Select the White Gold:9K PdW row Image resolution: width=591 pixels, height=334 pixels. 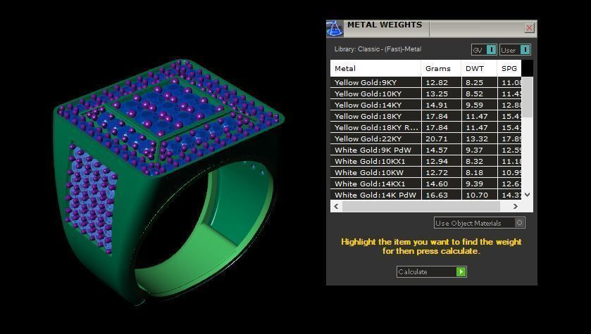[426, 150]
